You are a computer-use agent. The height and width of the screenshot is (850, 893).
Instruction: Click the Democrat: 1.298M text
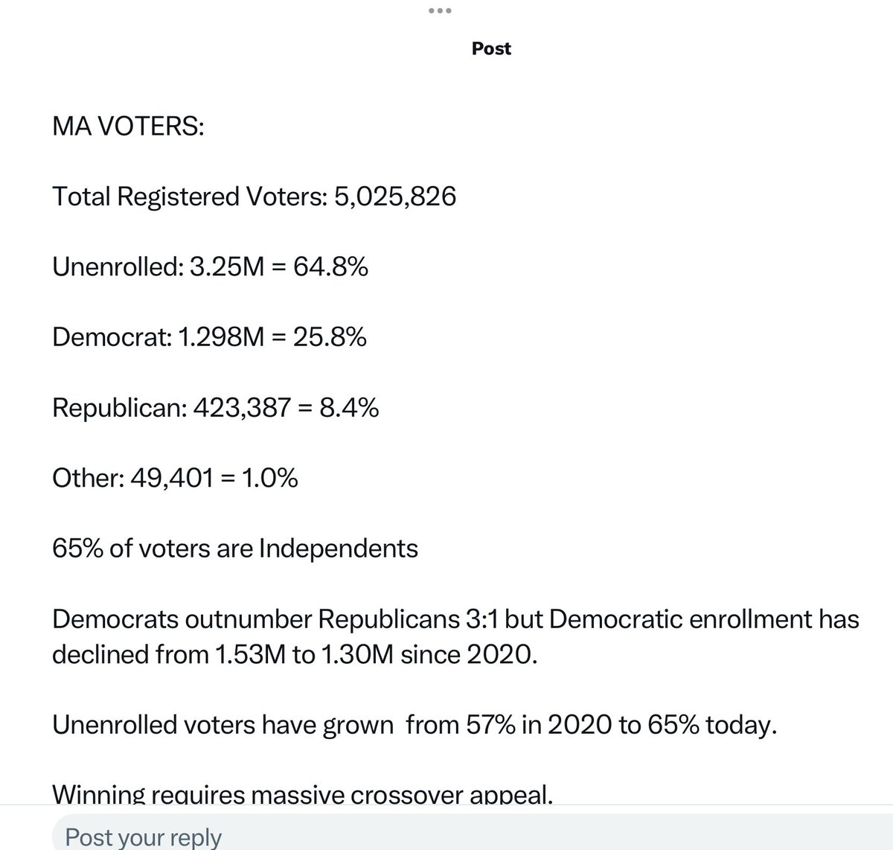[x=159, y=337]
